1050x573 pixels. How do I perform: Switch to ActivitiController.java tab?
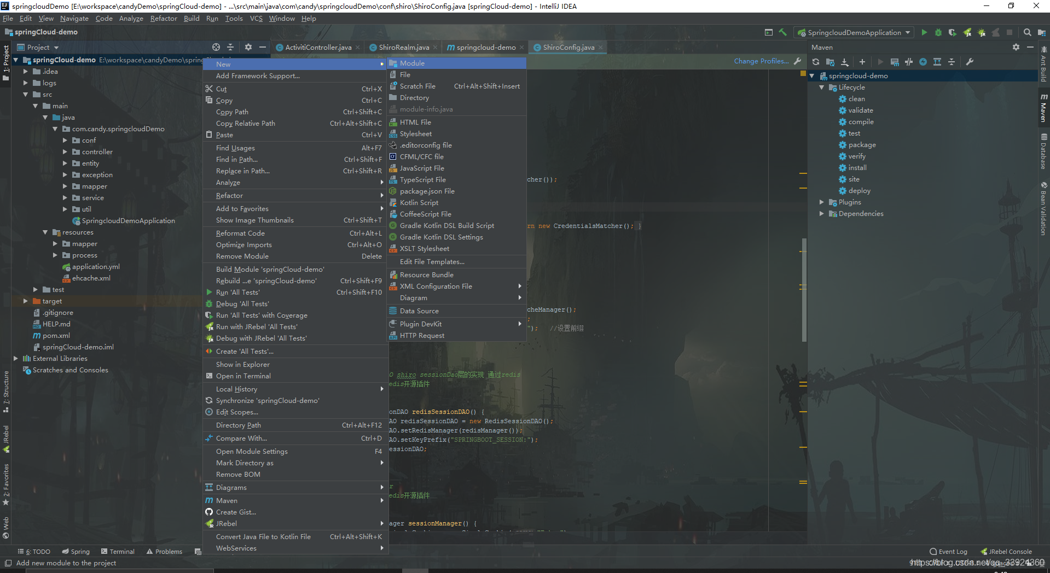(x=318, y=48)
